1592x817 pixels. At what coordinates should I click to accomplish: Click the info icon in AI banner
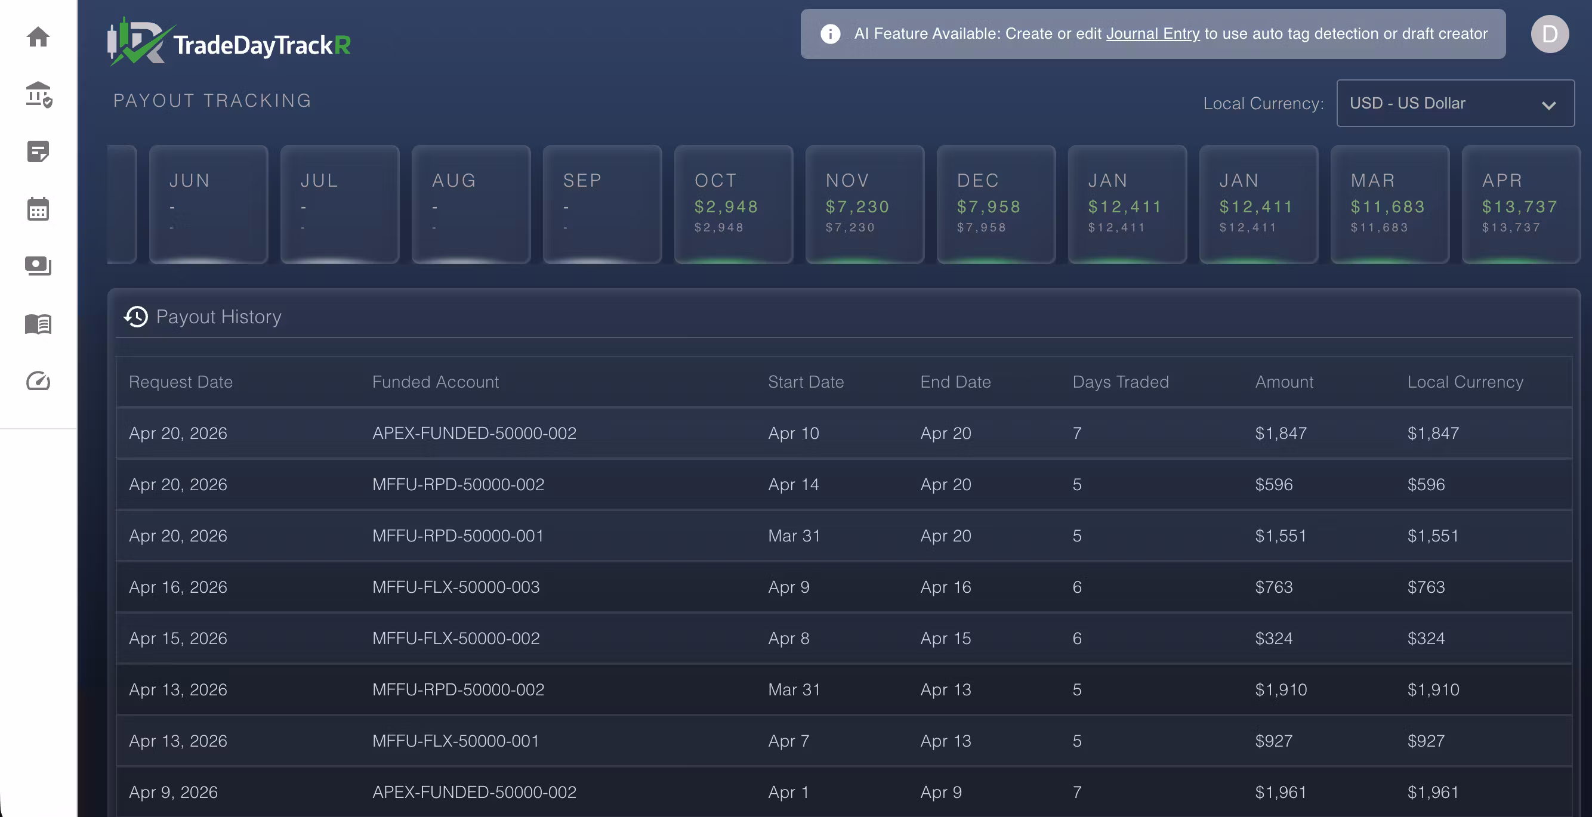(x=830, y=34)
